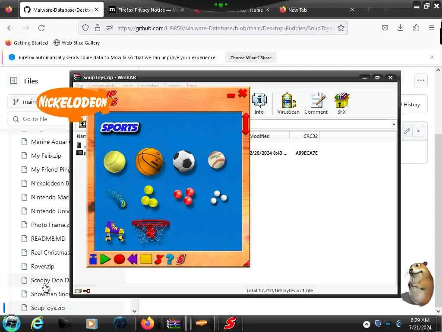Viewport: 442px width, 332px height.
Task: Open Windows Start menu orb
Action: [x=11, y=323]
